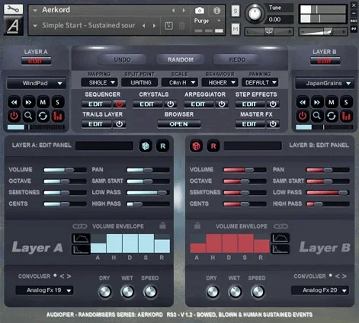359x323 pixels.
Task: Toggle Master FX power button
Action: [x=273, y=124]
